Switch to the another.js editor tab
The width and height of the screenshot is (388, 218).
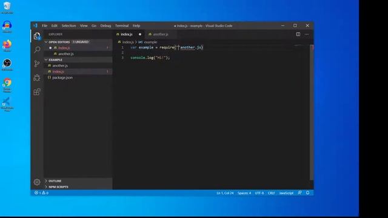[x=160, y=35]
